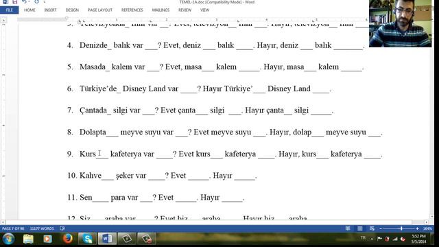Click 'Disney Land var' in line 6
This screenshot has width=439, height=247.
pyautogui.click(x=151, y=89)
